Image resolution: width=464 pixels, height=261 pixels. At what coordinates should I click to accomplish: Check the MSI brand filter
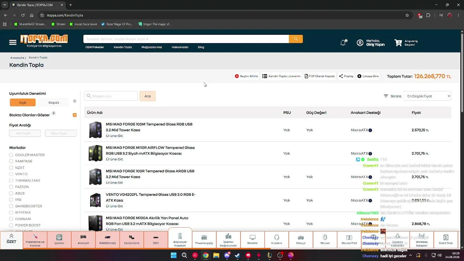click(x=11, y=200)
